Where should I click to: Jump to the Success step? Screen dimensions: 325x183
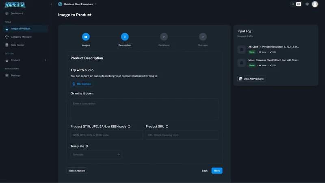[x=203, y=37]
